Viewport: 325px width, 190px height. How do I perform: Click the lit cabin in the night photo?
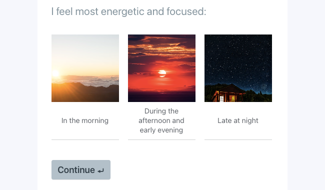click(x=228, y=93)
